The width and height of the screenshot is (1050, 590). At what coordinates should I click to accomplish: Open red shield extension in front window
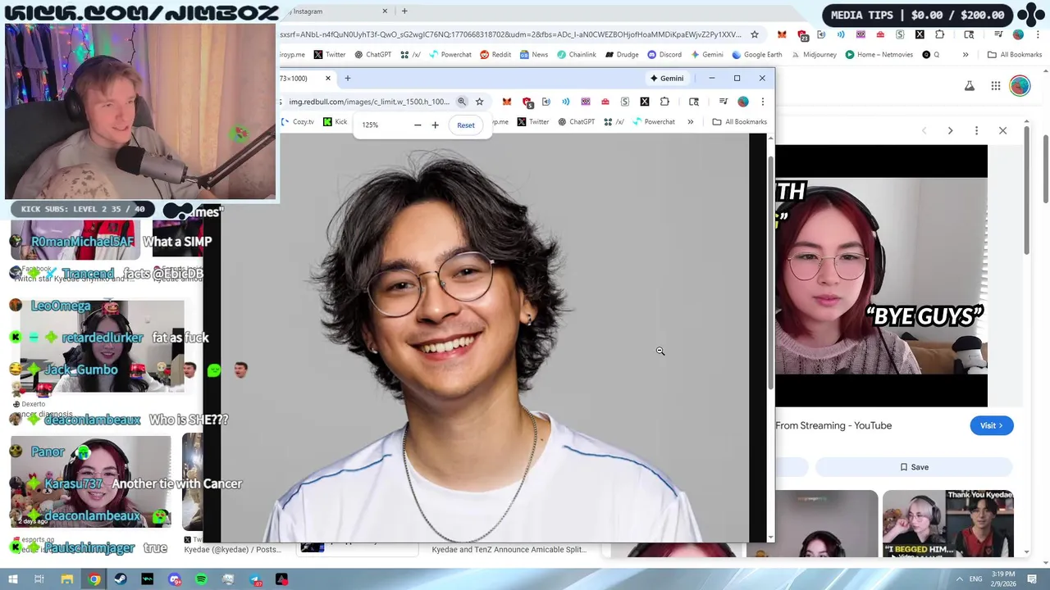coord(527,102)
